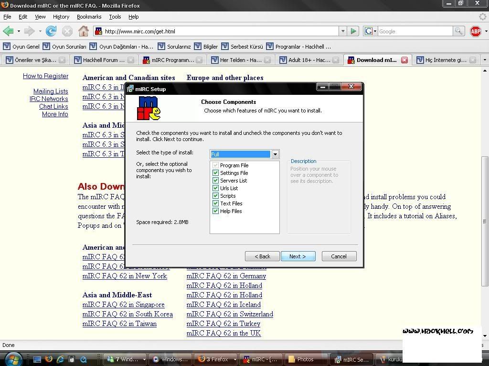Cancel the mIRC Setup wizard
Screen dimensions: 489x366
[339, 256]
